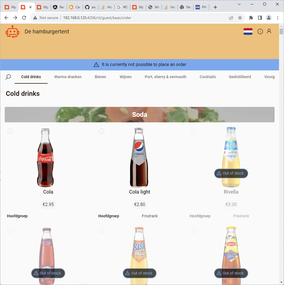This screenshot has height=285, width=284.
Task: Select the Gedistilleerd tab
Action: point(240,77)
